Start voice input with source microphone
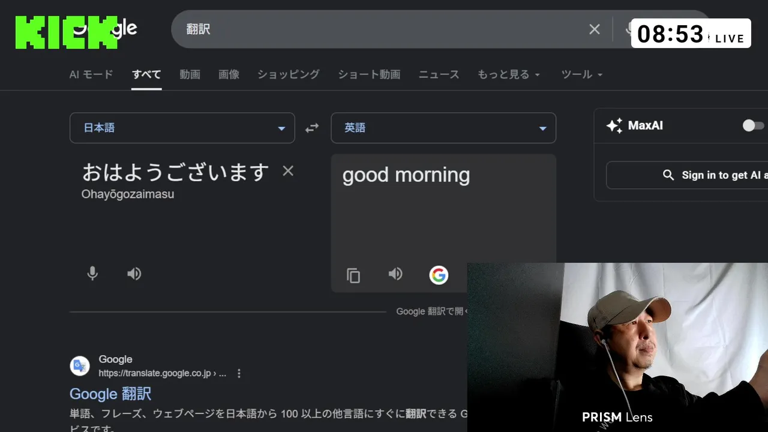This screenshot has height=432, width=768. (92, 274)
